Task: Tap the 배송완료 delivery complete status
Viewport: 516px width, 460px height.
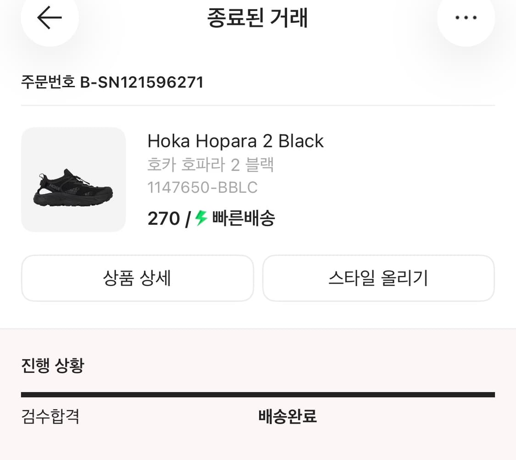Action: pos(287,418)
